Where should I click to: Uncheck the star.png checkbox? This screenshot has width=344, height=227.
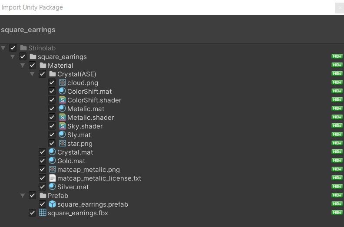pos(52,143)
